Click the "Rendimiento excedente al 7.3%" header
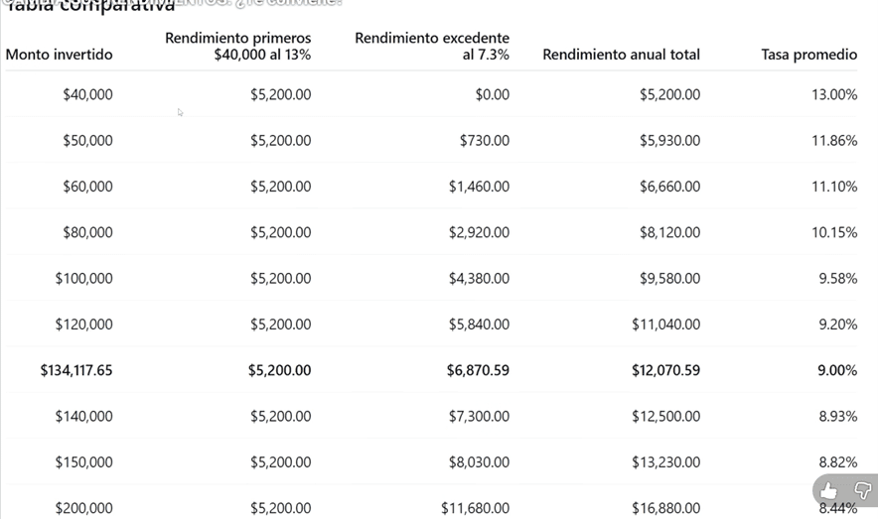This screenshot has height=519, width=878. point(432,47)
